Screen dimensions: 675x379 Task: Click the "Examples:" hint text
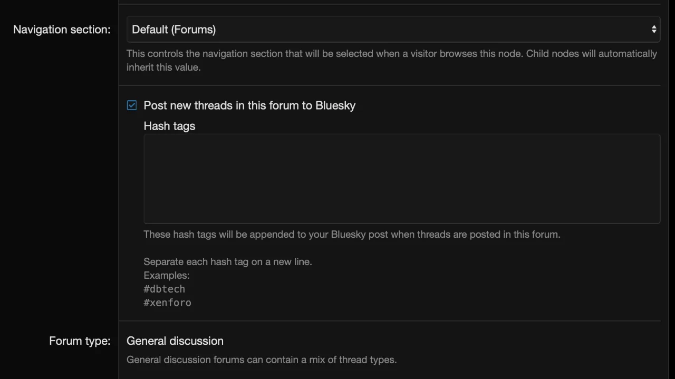(166, 275)
